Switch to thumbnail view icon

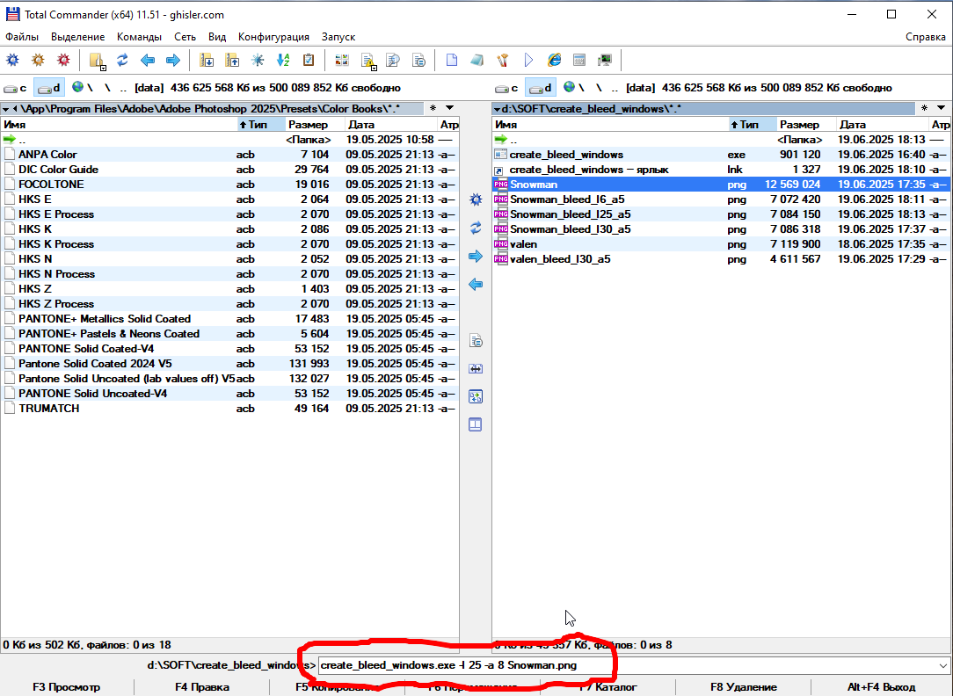[x=342, y=60]
